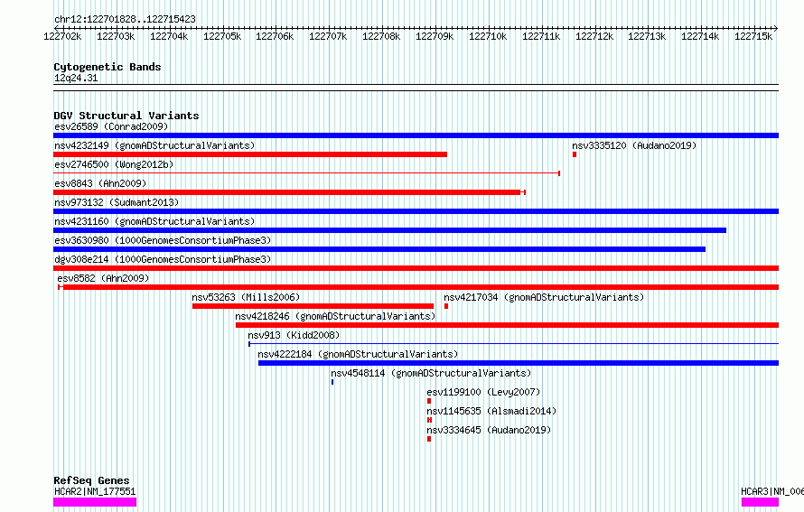Open nsv3334645 (Audano2019) label
This screenshot has height=512, width=804.
coord(489,430)
